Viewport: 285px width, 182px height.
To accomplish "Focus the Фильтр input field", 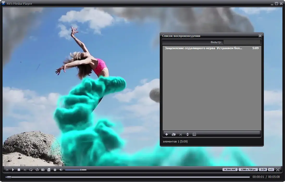I will click(242, 42).
